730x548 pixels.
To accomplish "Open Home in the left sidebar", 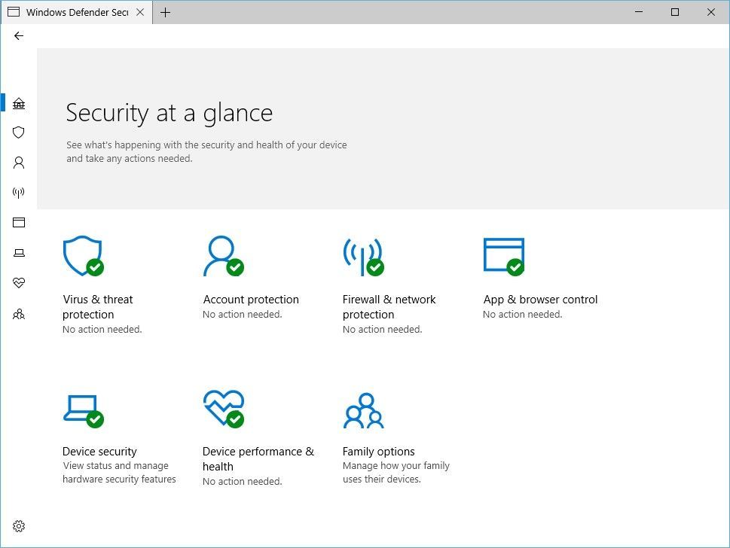I will point(19,103).
